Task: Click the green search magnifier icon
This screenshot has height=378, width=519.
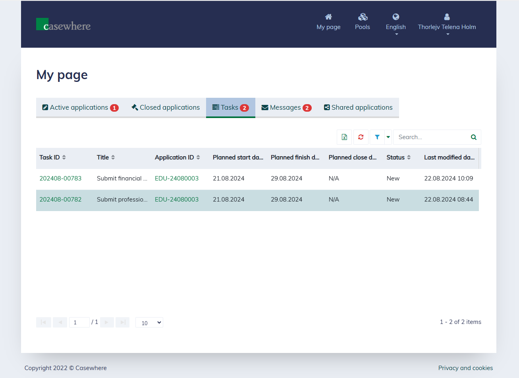Action: 473,137
